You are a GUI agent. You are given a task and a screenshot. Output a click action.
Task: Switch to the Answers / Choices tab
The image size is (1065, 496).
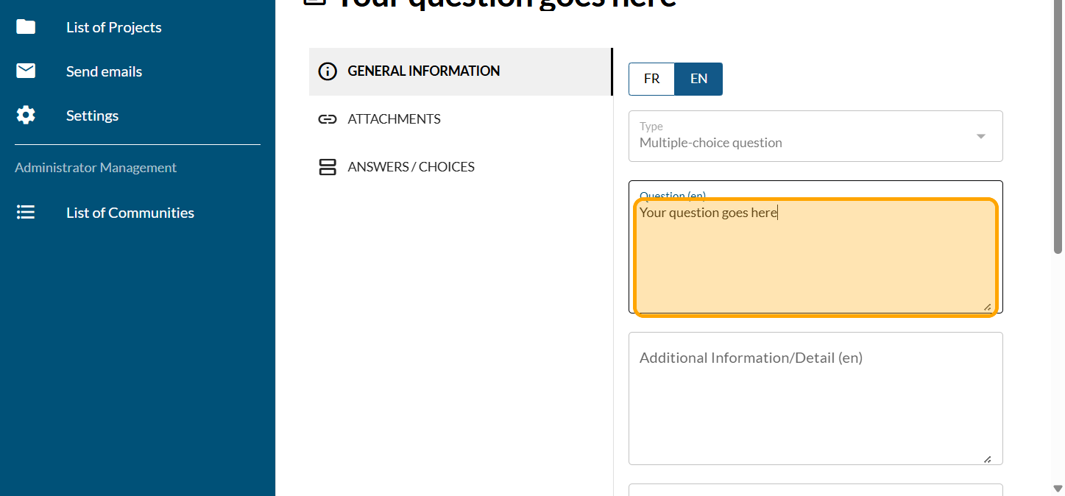(x=411, y=167)
